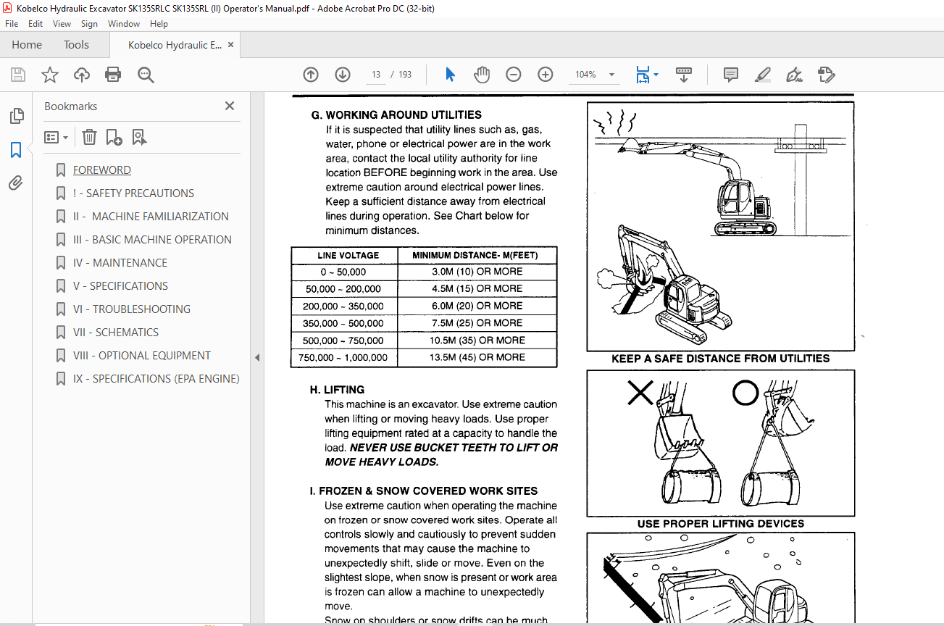
Task: Click the '13.5M (45) OR MORE' cell
Action: (477, 357)
